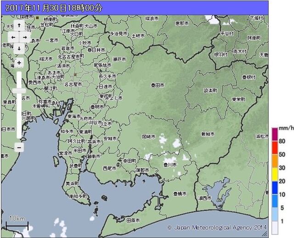This screenshot has height=238, width=294.
Task: Click the 浜松市 label on the map
Action: (x=262, y=136)
